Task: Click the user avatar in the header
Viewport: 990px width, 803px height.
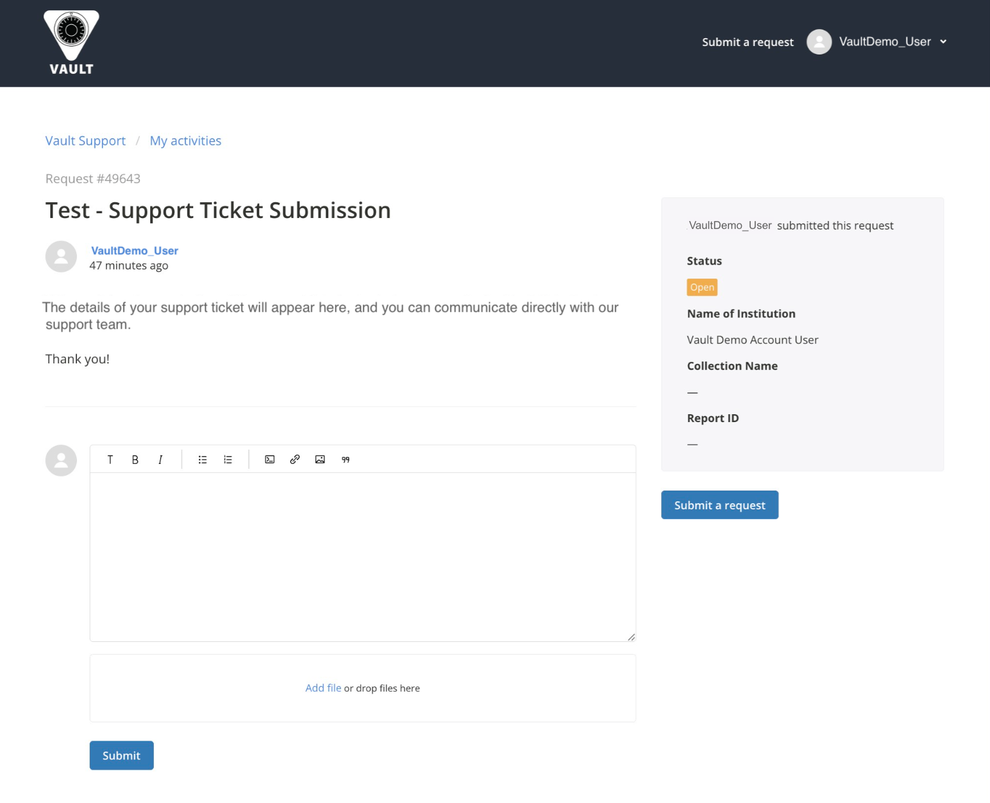Action: click(819, 42)
